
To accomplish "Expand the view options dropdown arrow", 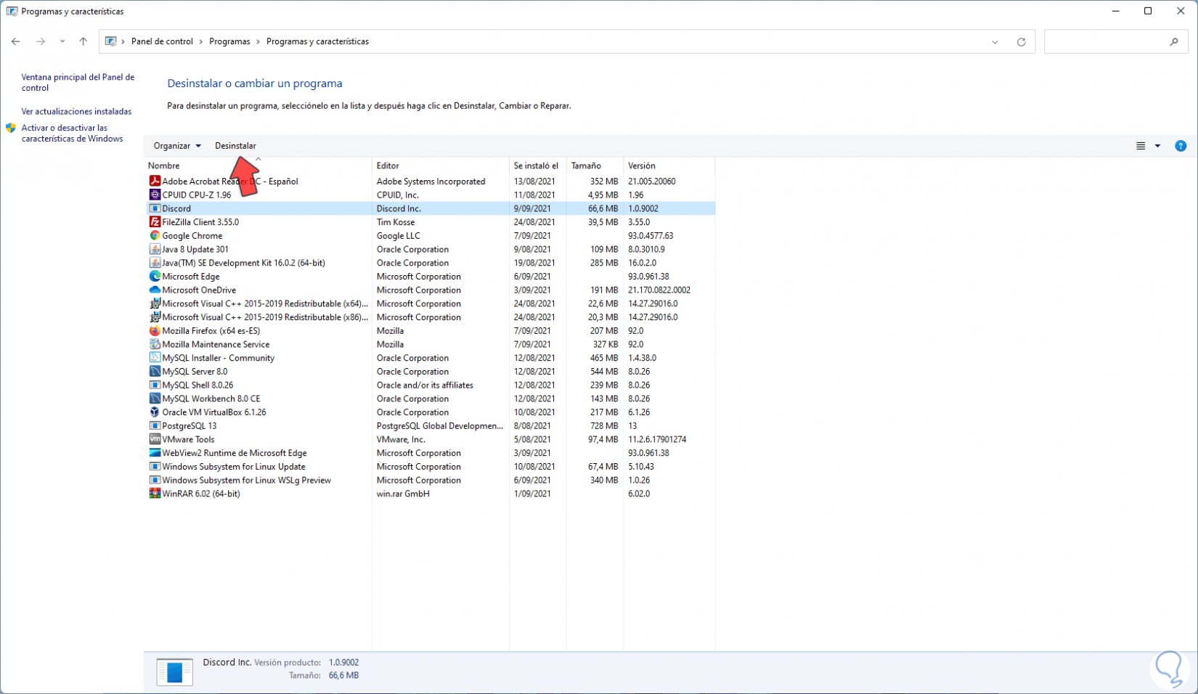I will coord(1157,146).
